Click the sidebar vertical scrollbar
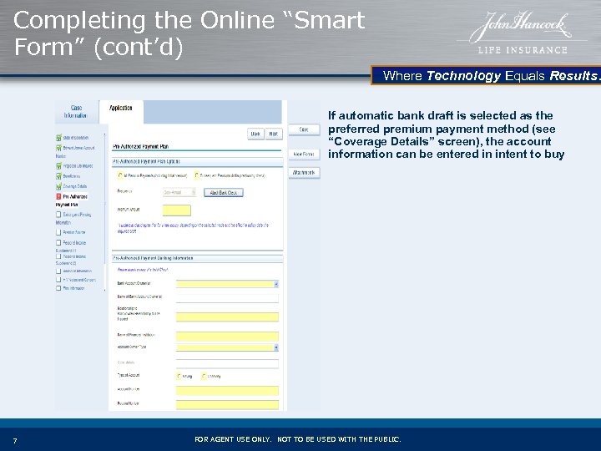The width and height of the screenshot is (601, 451). click(104, 212)
